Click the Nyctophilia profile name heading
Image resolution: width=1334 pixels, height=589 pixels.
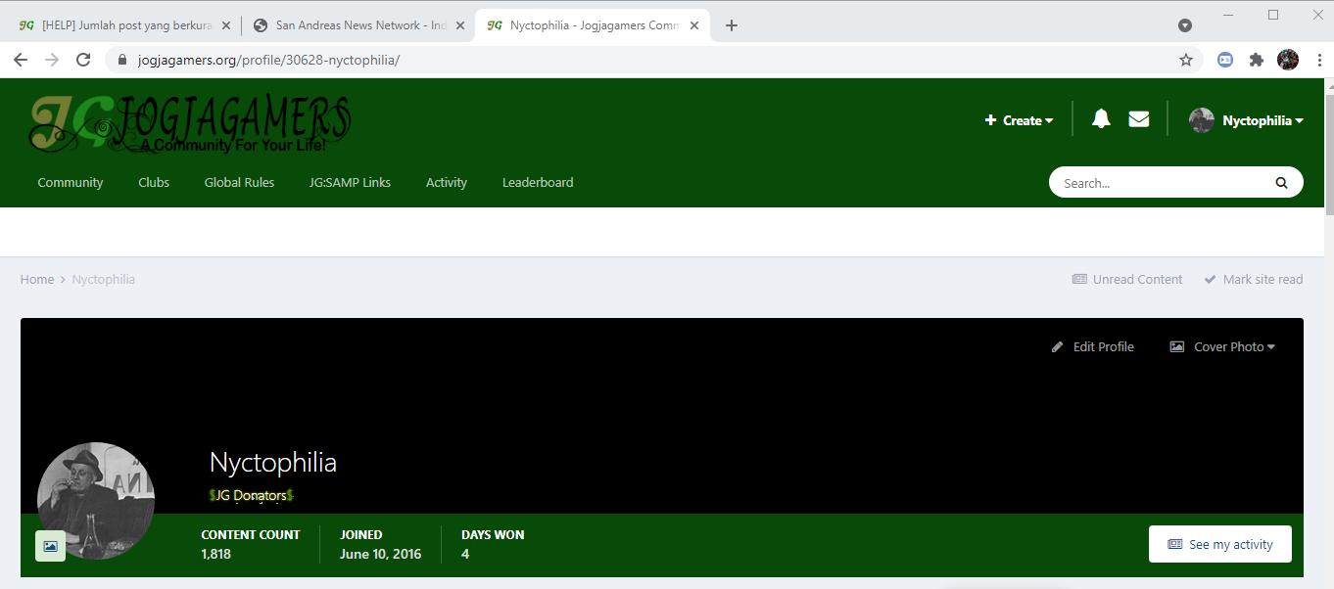coord(273,462)
